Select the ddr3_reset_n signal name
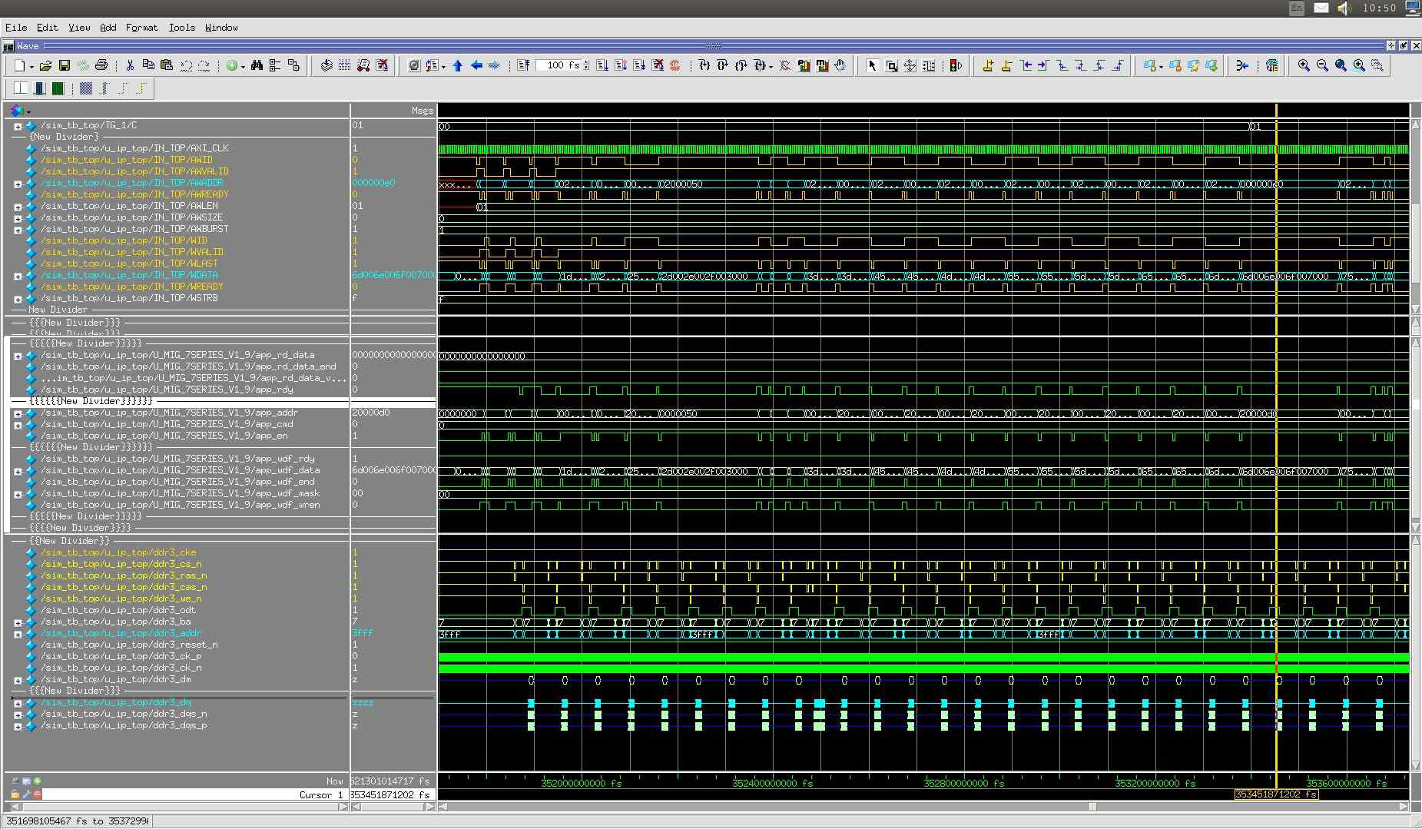The image size is (1422, 829). pos(129,645)
